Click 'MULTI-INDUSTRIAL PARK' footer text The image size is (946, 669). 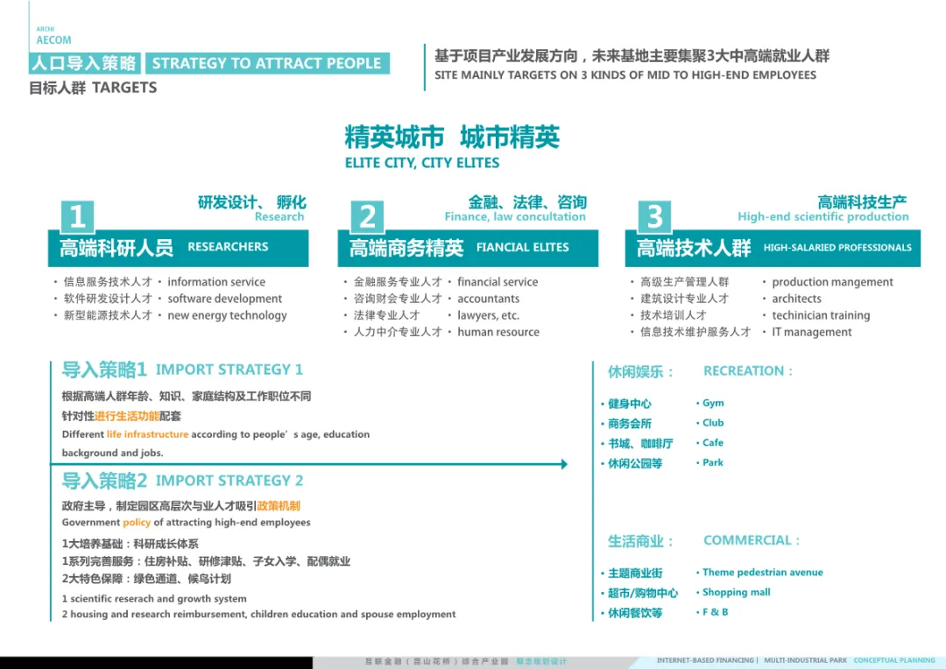[806, 660]
